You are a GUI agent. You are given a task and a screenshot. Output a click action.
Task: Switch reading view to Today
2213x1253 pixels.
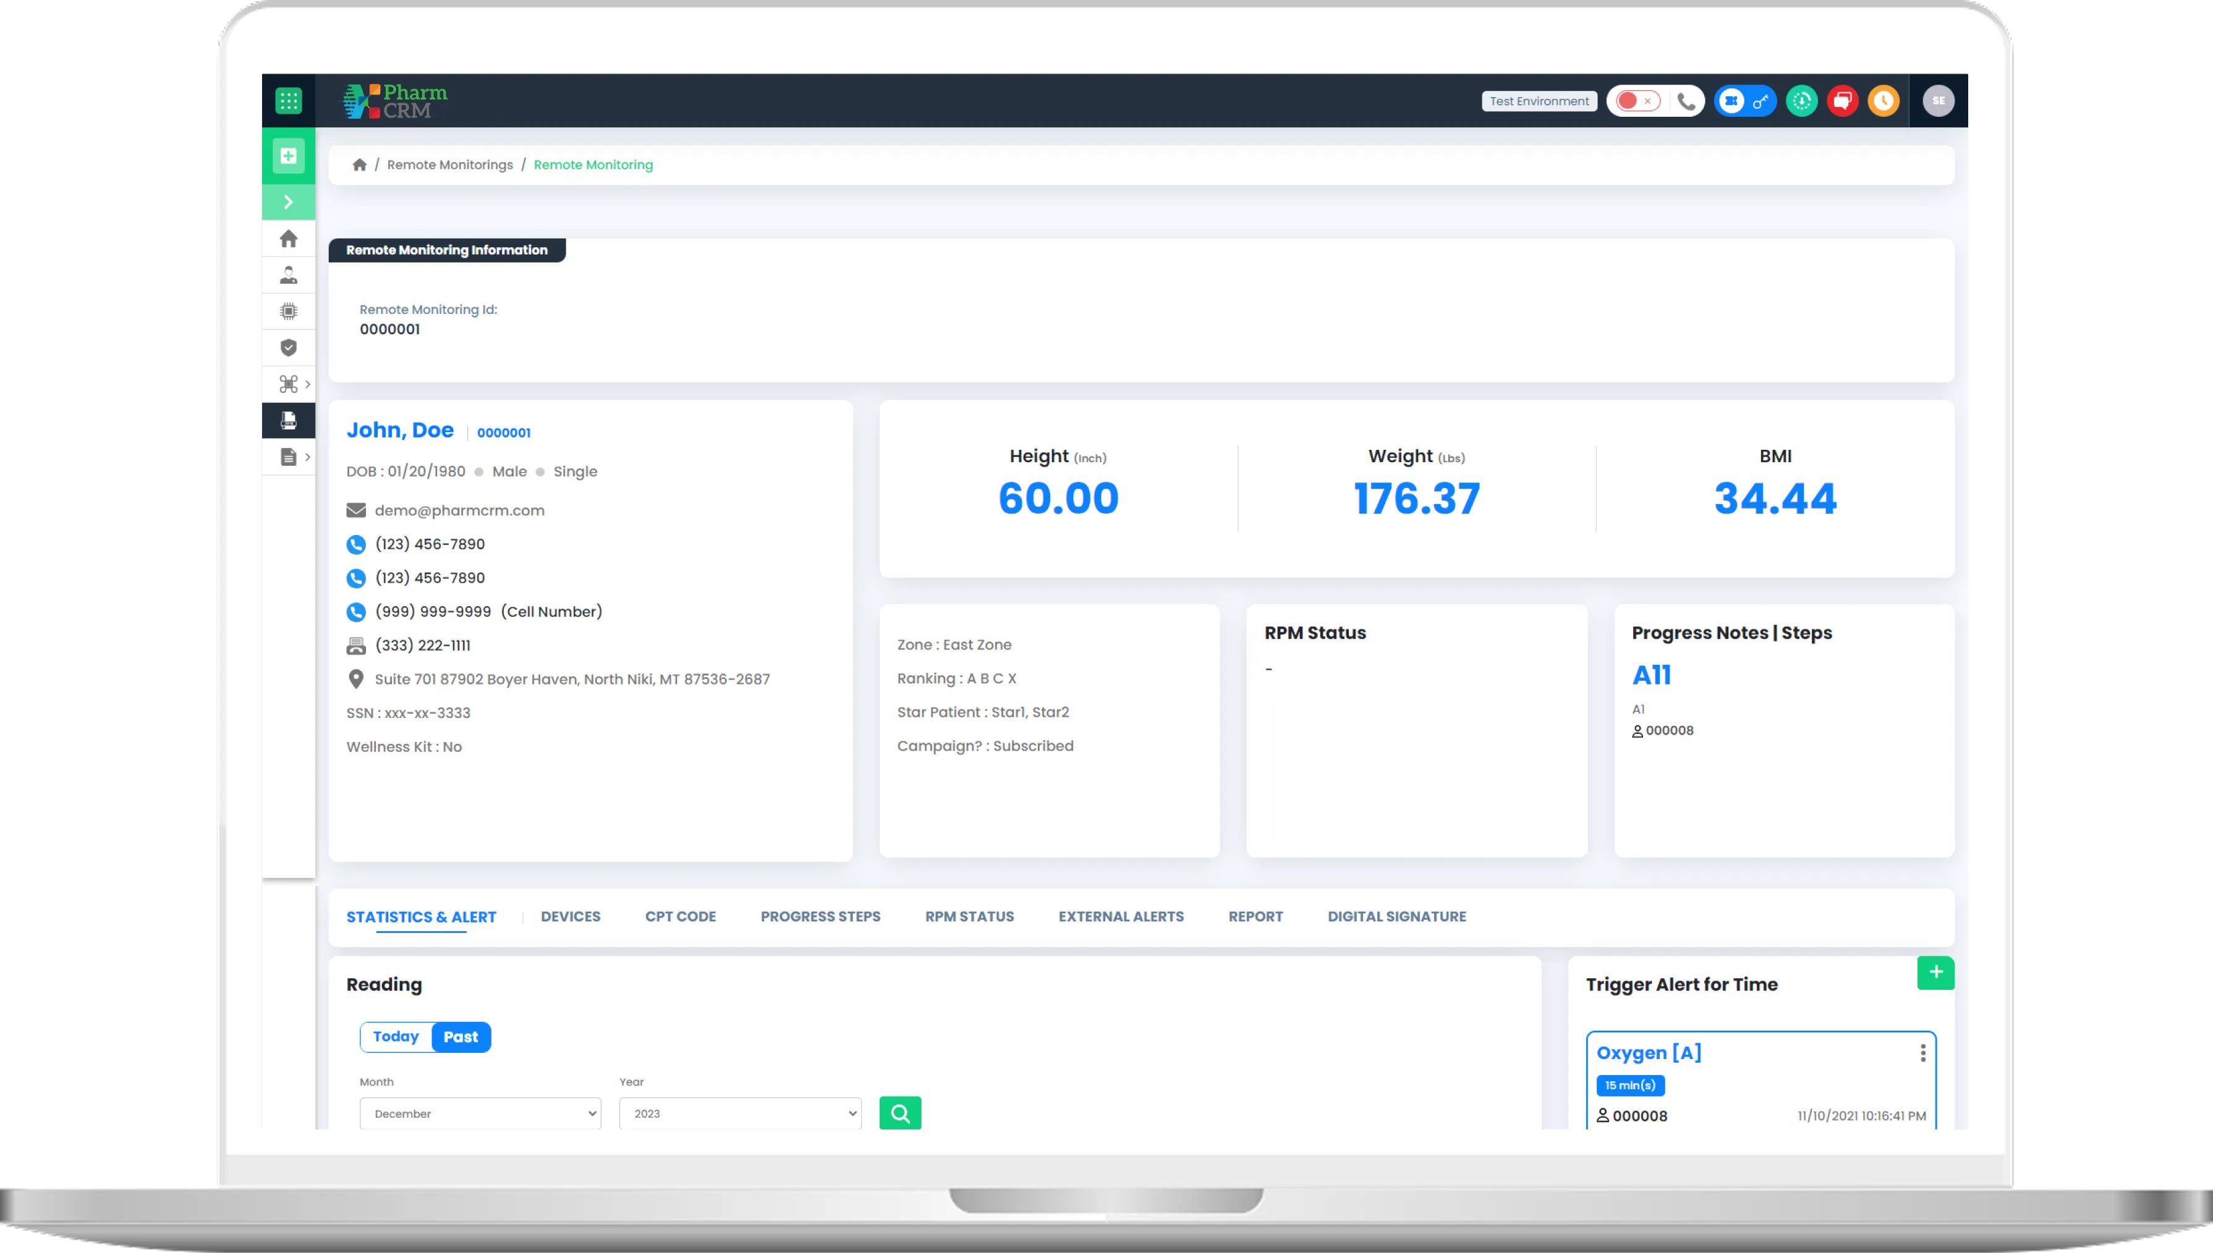395,1037
